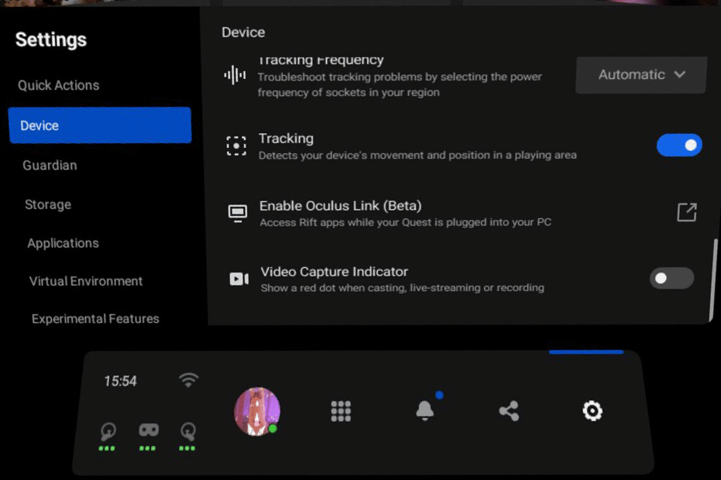Viewport: 721px width, 480px height.
Task: Enable the Video Capture Indicator toggle
Action: [671, 278]
